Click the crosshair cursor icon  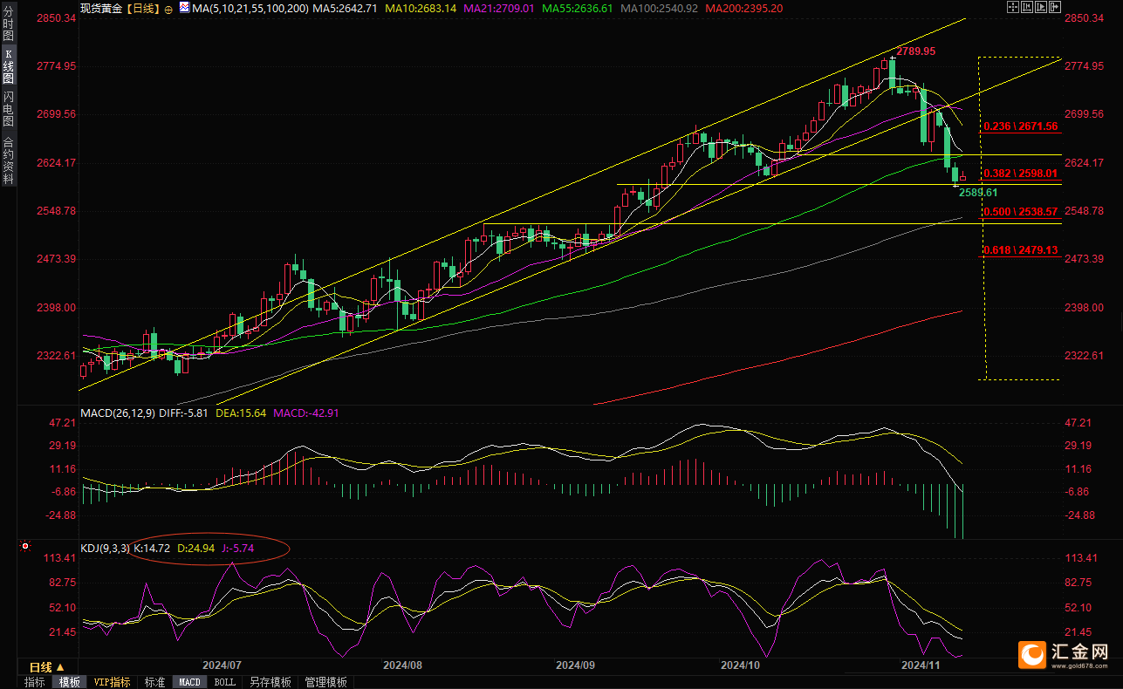pos(1013,7)
